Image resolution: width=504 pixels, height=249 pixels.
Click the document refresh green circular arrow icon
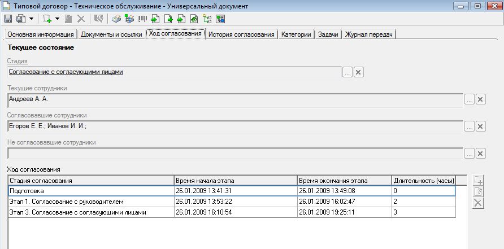click(x=194, y=19)
